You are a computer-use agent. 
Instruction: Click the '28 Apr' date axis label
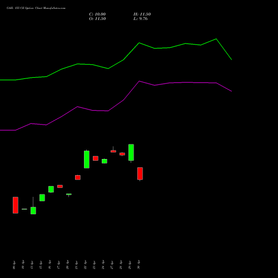pos(121,265)
